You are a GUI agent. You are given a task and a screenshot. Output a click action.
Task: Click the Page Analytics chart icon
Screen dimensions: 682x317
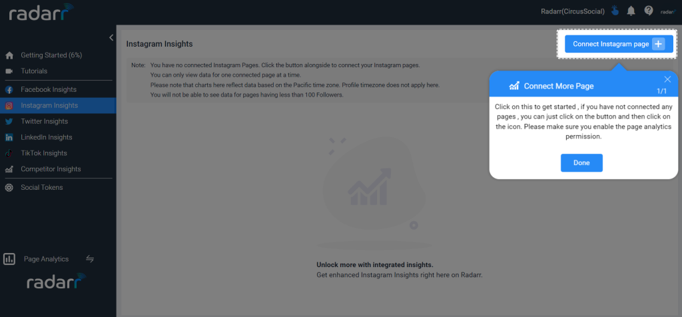pos(9,259)
